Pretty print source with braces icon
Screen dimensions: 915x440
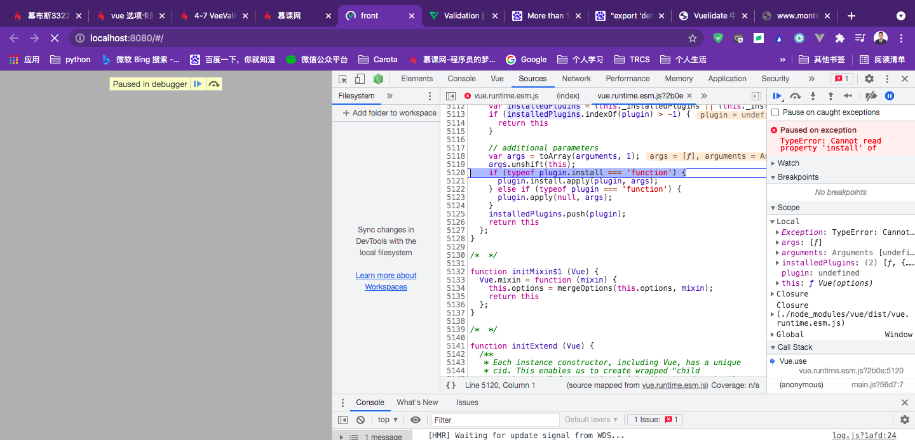pos(451,385)
